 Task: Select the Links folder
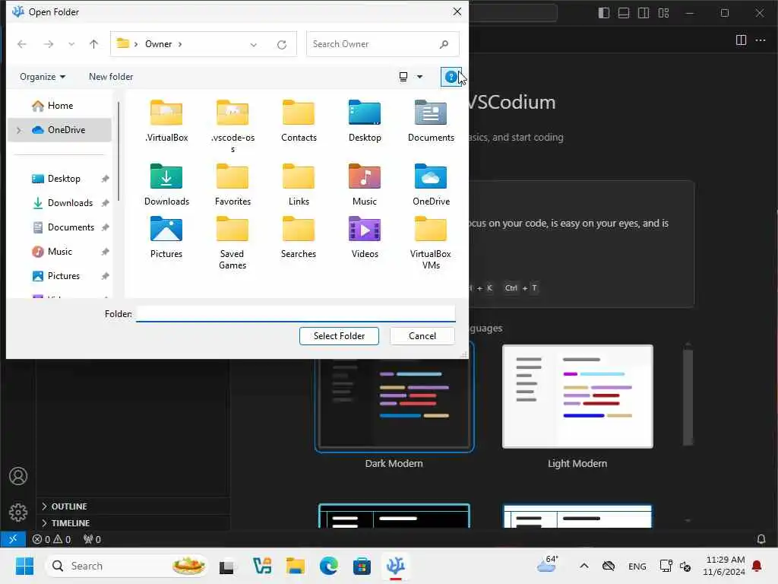(298, 184)
